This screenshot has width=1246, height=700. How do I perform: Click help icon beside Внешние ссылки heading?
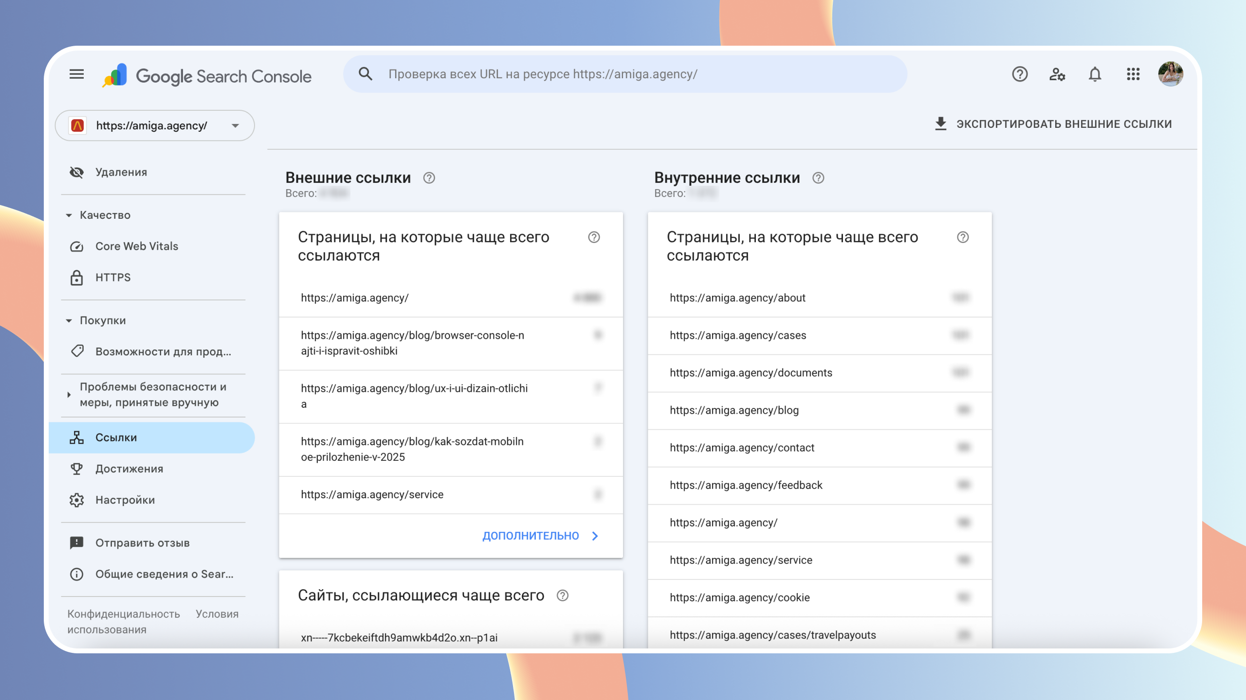pyautogui.click(x=429, y=178)
